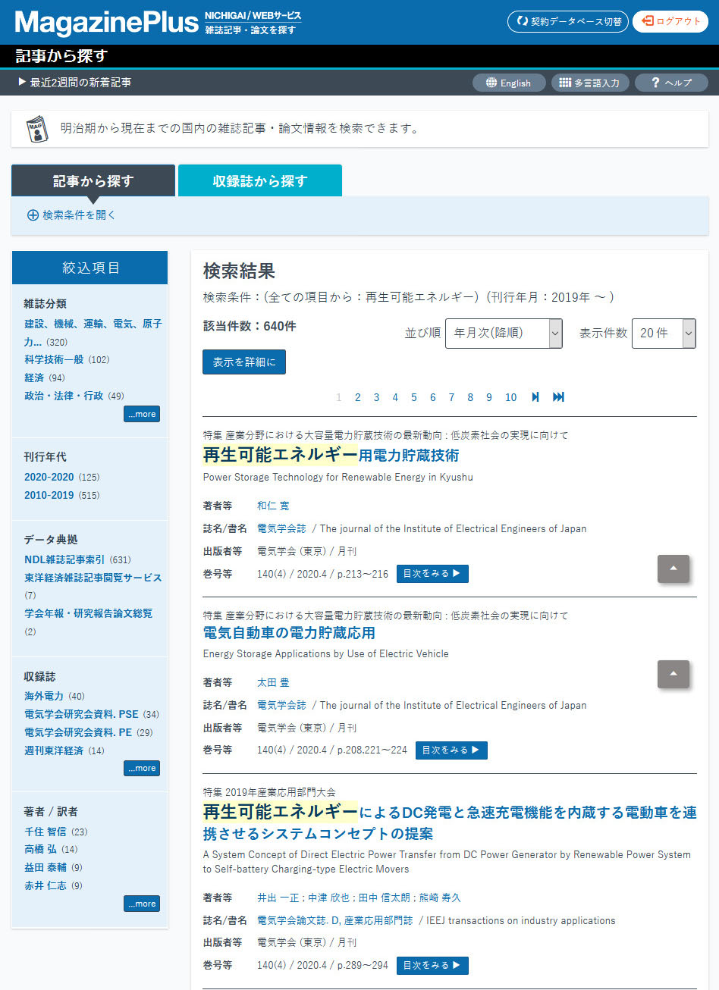Jump to last page of results

pos(559,397)
